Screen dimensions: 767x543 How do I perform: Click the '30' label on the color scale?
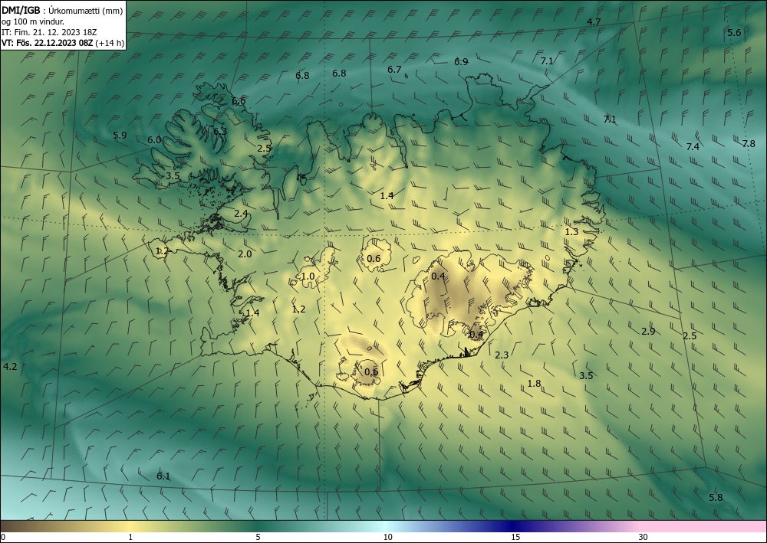(x=644, y=537)
